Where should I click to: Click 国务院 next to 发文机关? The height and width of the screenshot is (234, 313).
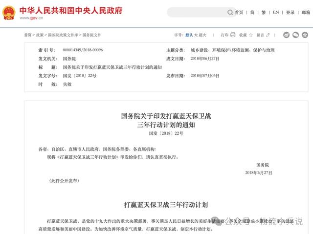pos(69,59)
